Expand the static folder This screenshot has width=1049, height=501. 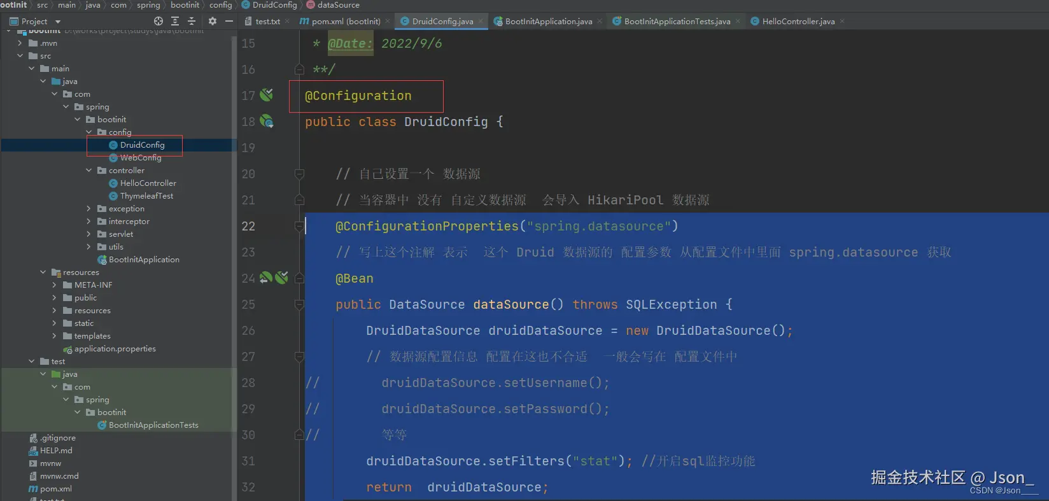click(55, 323)
